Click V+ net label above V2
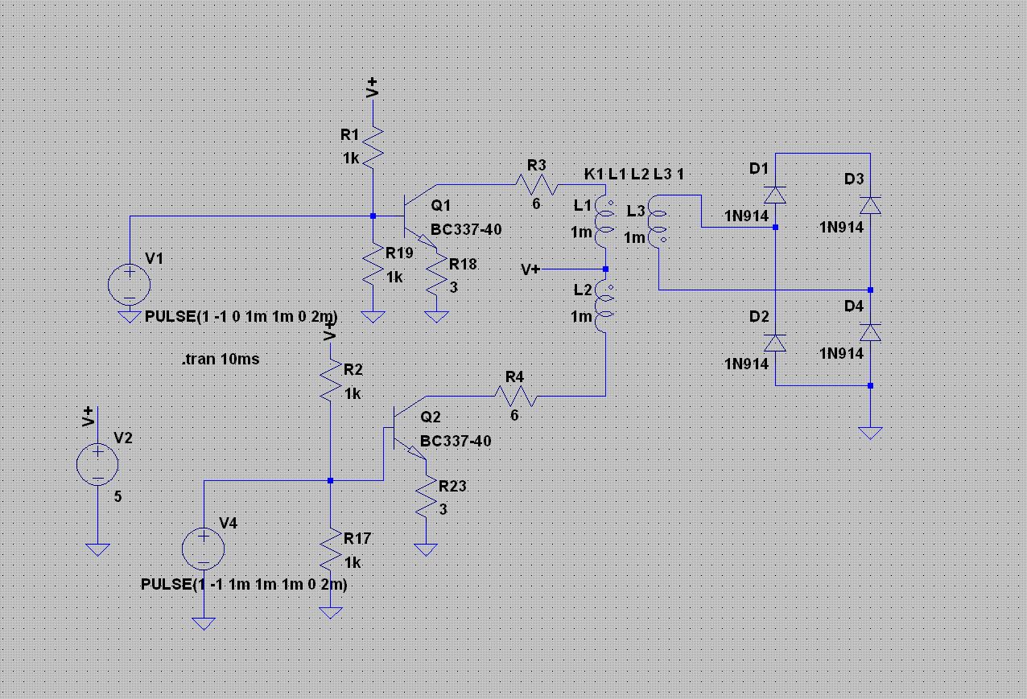The height and width of the screenshot is (699, 1027). point(89,417)
